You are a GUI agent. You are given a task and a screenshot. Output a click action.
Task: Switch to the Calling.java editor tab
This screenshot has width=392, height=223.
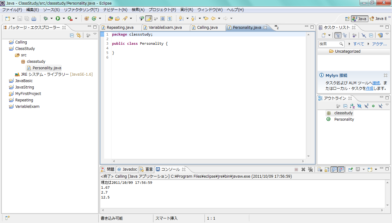pyautogui.click(x=207, y=28)
